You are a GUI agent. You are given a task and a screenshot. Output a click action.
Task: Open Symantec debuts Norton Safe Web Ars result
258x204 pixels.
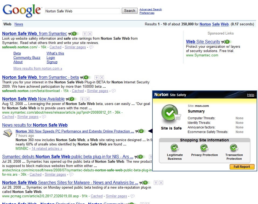point(68,157)
